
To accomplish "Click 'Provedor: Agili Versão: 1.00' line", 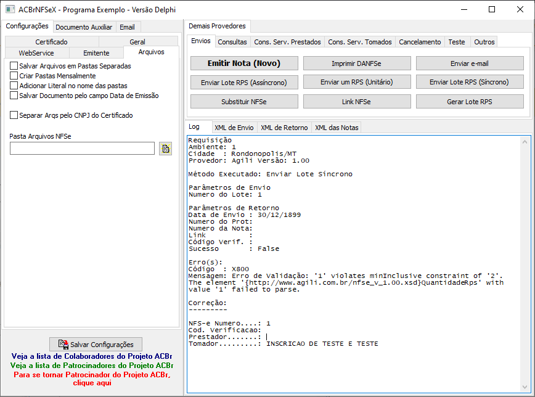I will tap(249, 160).
